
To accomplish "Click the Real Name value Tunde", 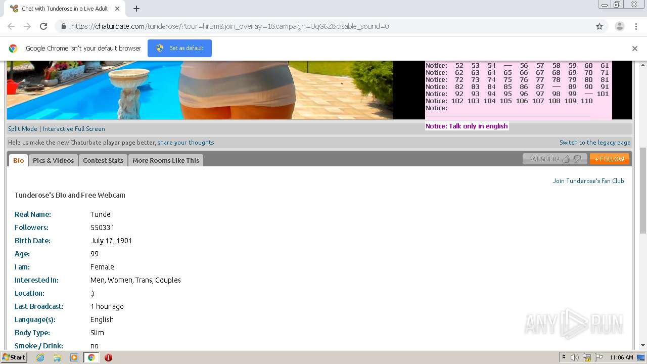I will click(100, 214).
